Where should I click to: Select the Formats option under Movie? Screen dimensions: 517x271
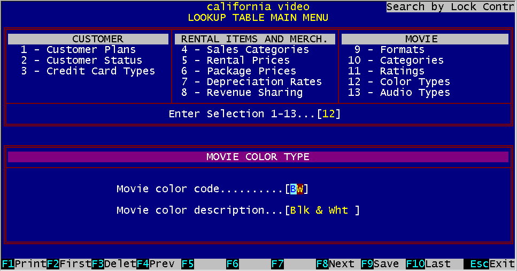(x=389, y=50)
